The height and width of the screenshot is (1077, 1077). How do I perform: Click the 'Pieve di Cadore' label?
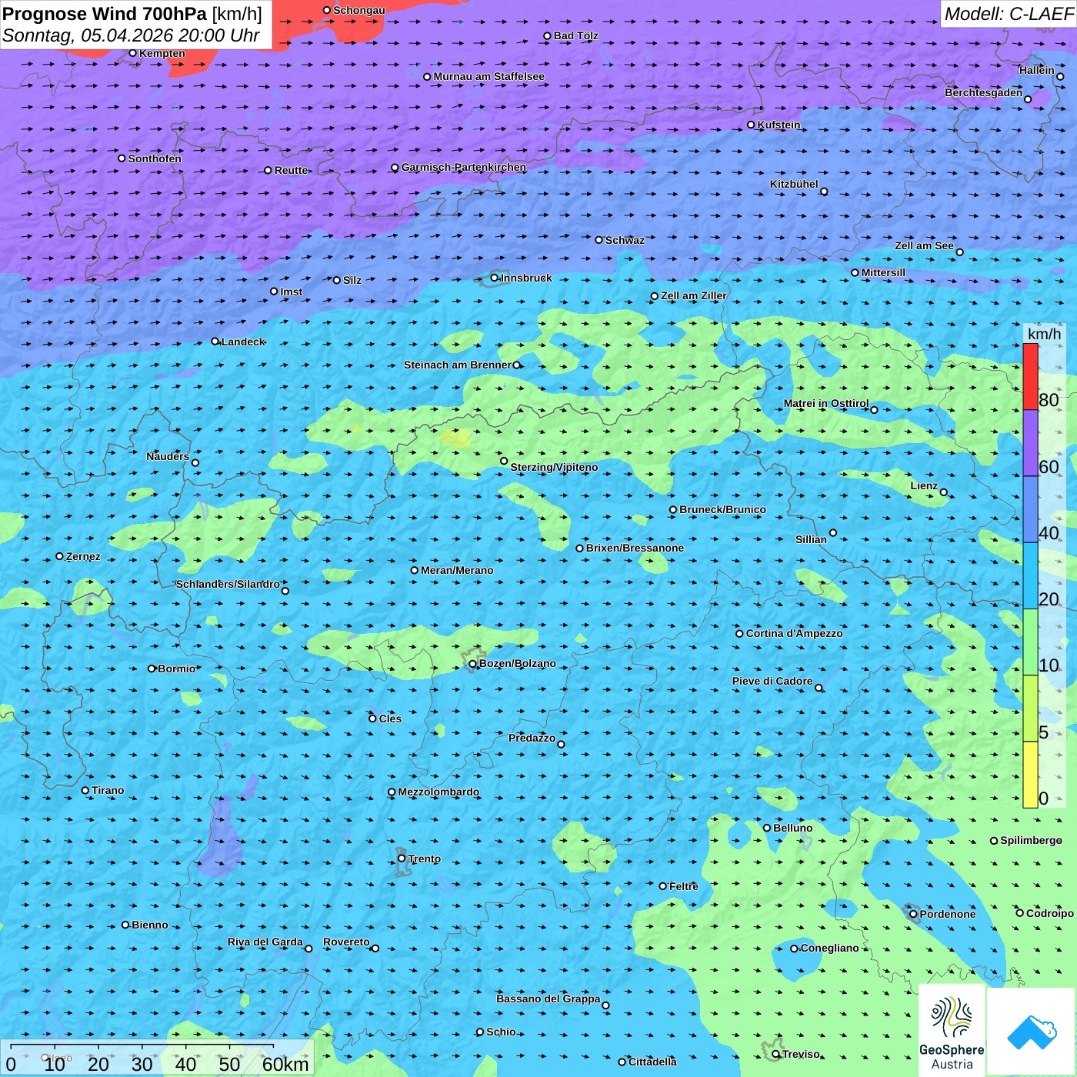pyautogui.click(x=772, y=681)
